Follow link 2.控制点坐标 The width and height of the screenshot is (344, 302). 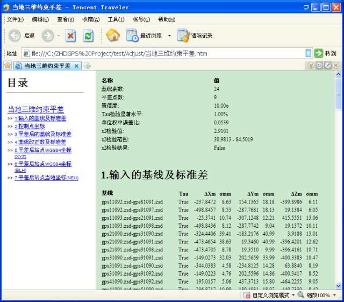(x=30, y=126)
